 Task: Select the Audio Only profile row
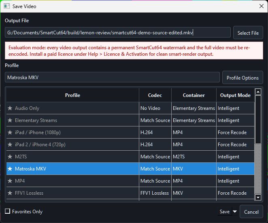pyautogui.click(x=130, y=108)
